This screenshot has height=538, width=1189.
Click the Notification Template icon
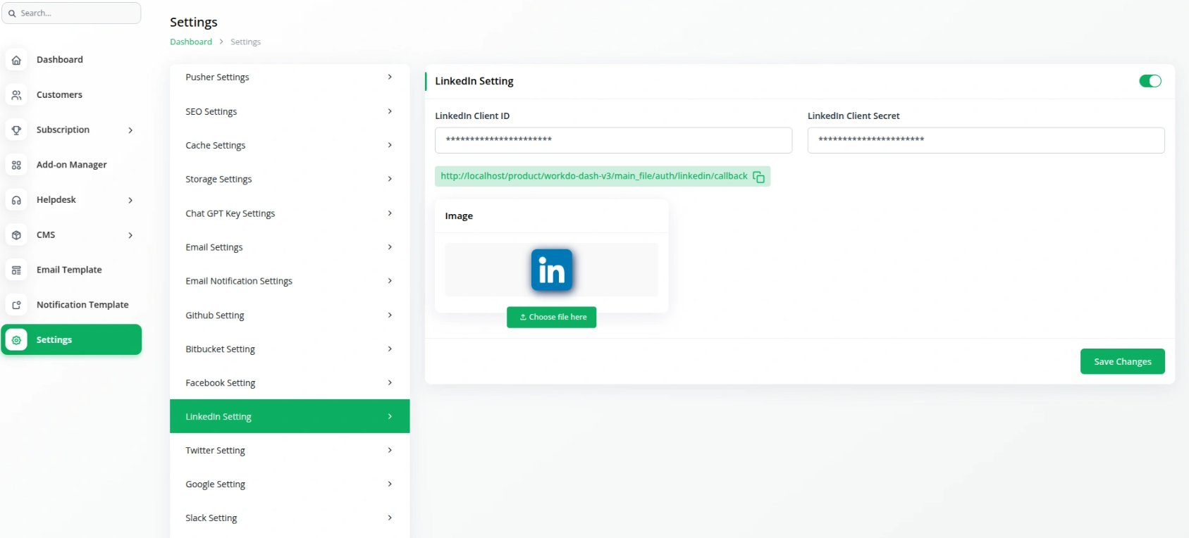coord(16,305)
